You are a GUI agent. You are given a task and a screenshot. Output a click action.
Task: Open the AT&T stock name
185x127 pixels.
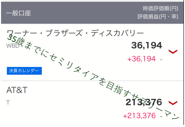click(17, 90)
